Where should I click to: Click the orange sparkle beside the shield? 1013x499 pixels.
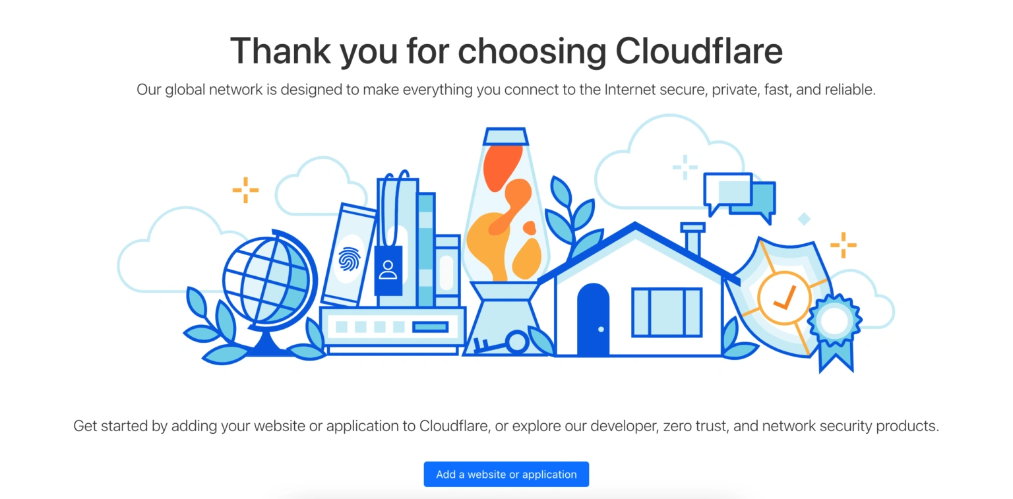pos(843,245)
